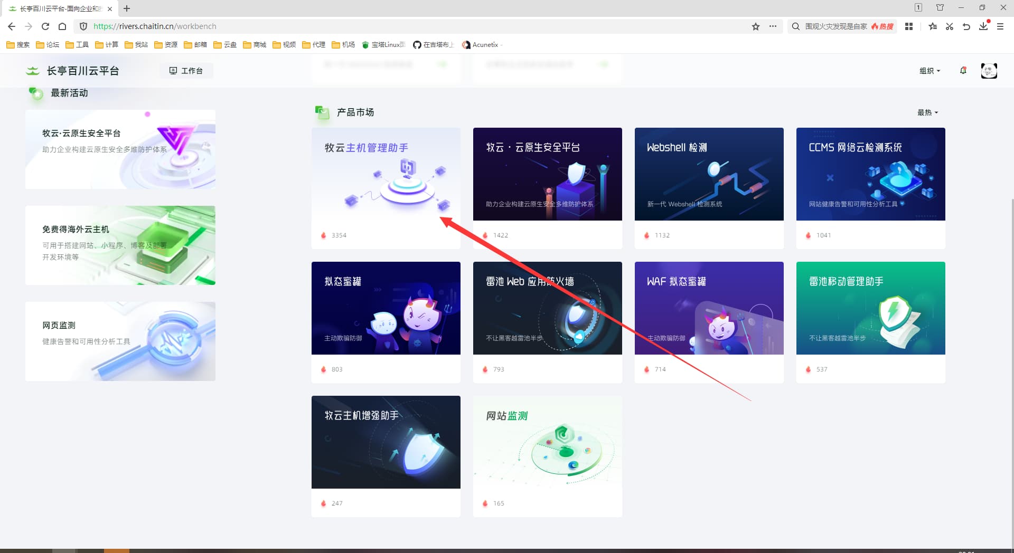Viewport: 1014px width, 553px height.
Task: Open the user avatar menu
Action: click(989, 71)
